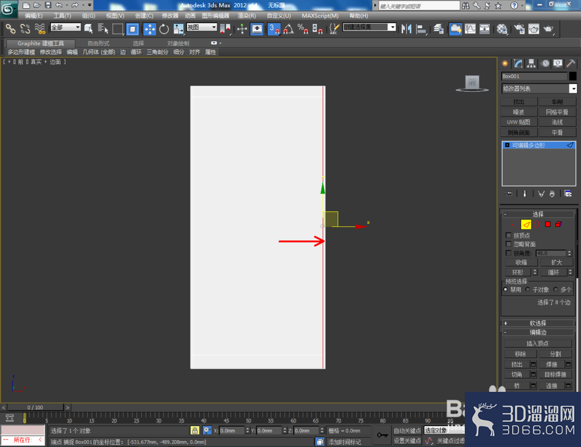Toggle the 3D Snaps button
This screenshot has width=581, height=447.
coord(274,28)
